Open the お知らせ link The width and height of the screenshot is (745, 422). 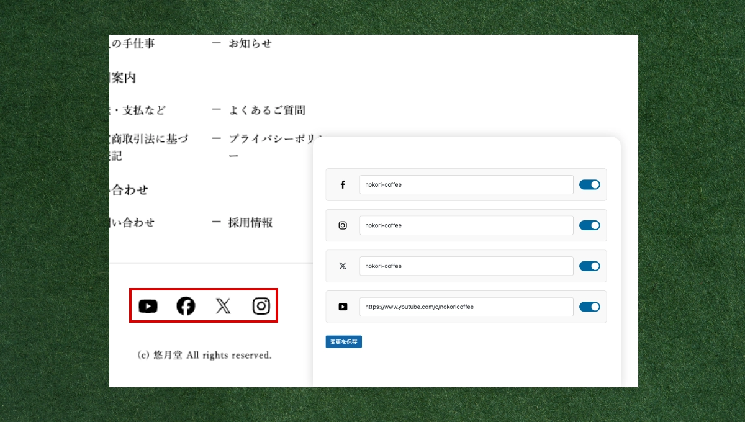[250, 43]
